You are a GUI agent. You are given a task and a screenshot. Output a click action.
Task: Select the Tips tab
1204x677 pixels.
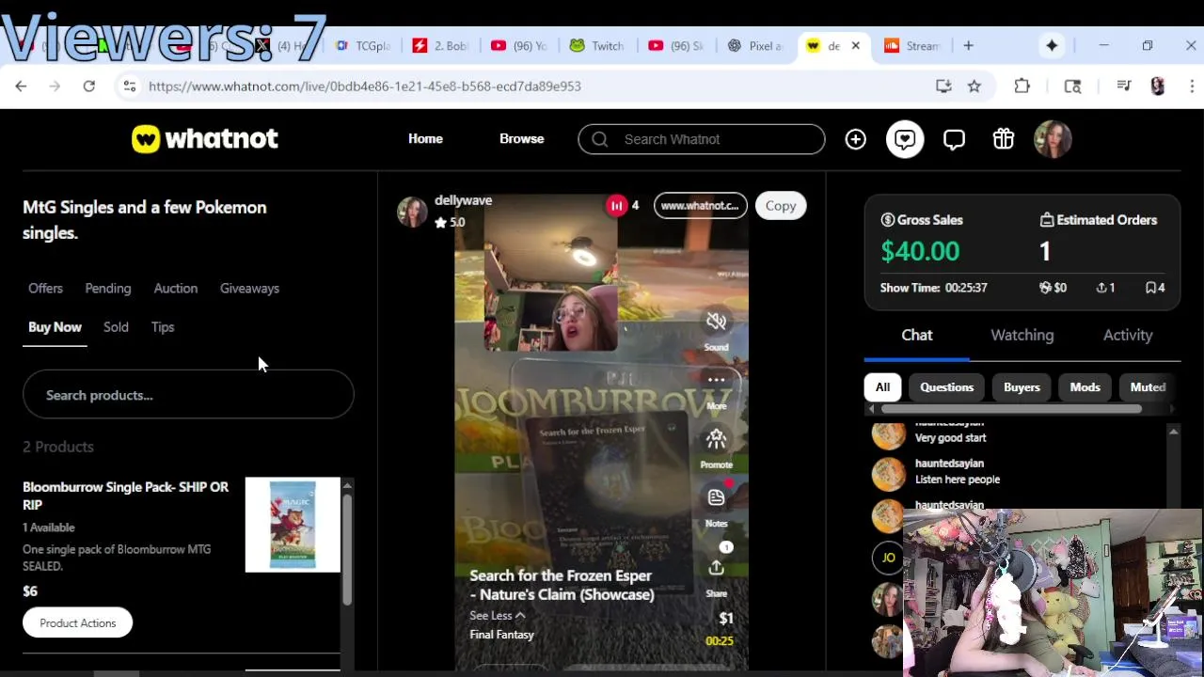coord(163,327)
